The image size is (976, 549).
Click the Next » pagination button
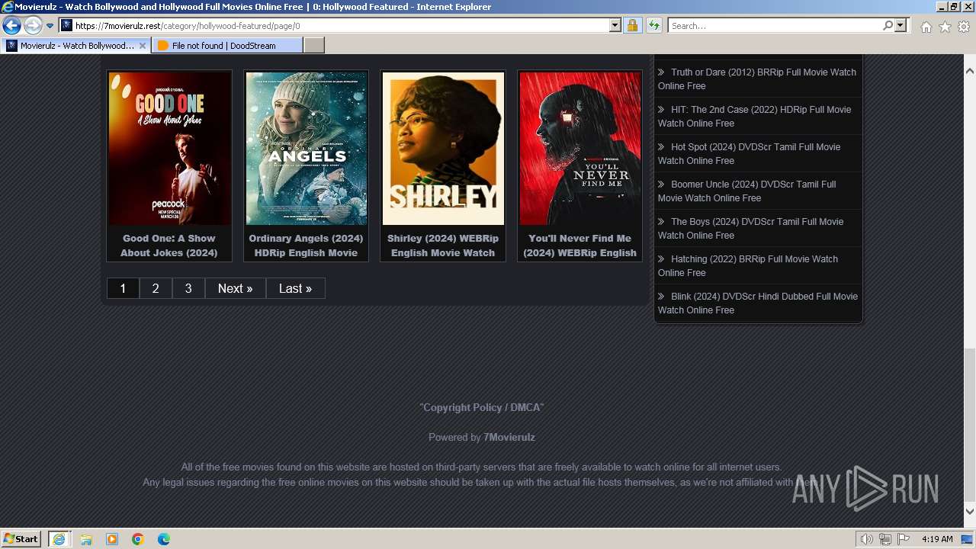click(x=235, y=288)
